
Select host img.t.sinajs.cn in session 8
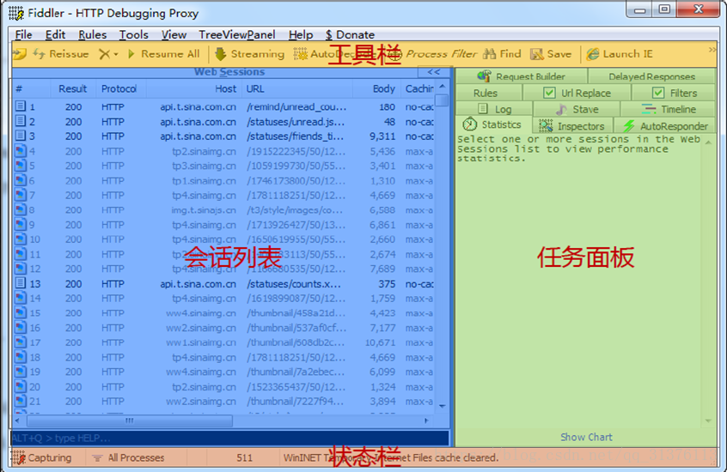[x=204, y=210]
